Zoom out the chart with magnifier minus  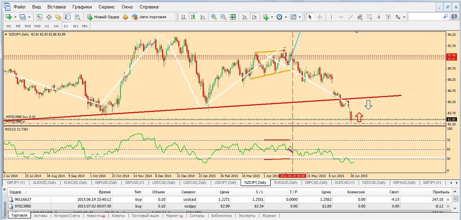tap(223, 17)
